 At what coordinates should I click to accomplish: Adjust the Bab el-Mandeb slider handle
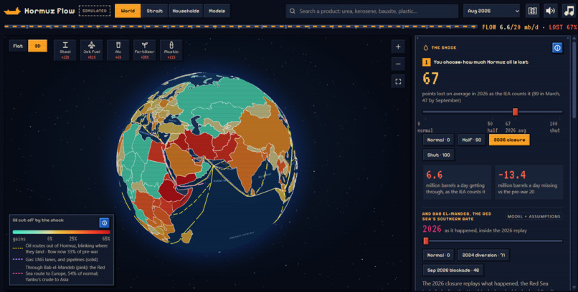pos(426,241)
